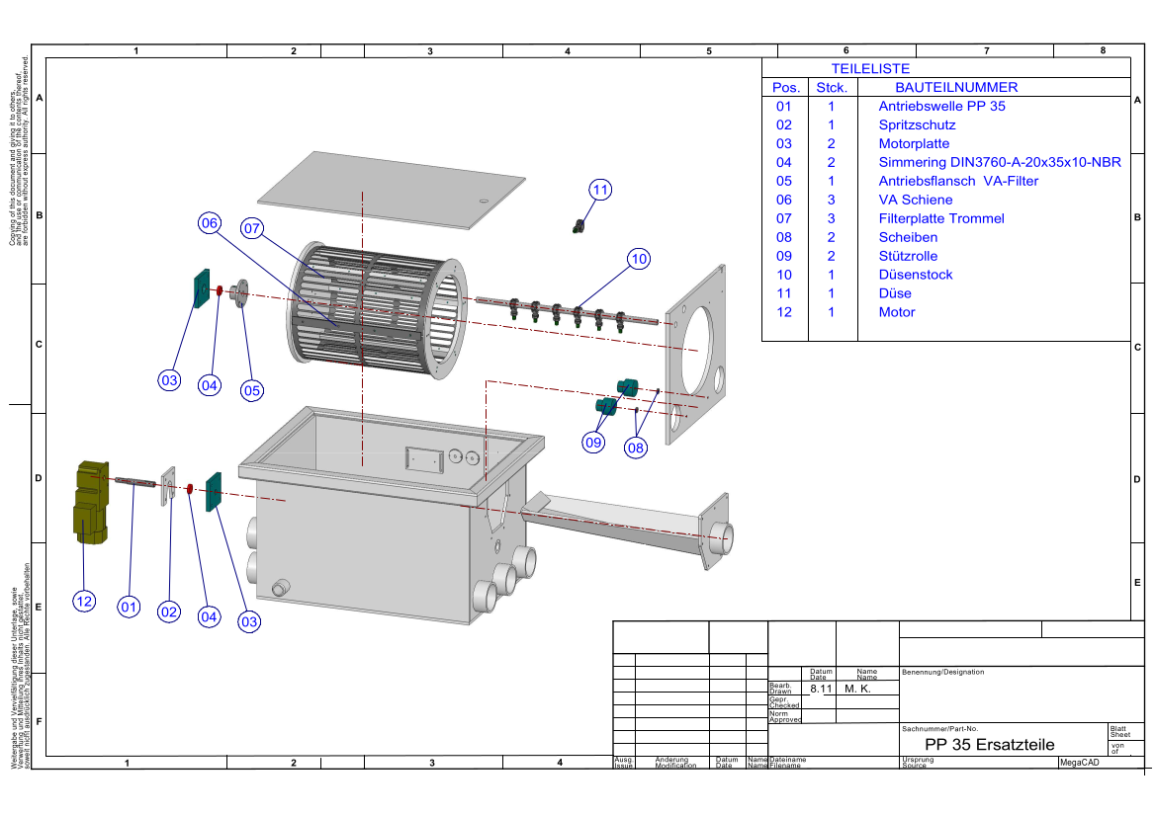Select balloon 05 for the Antriebsflansch
Viewport: 1156px width, 816px height.
(x=252, y=390)
